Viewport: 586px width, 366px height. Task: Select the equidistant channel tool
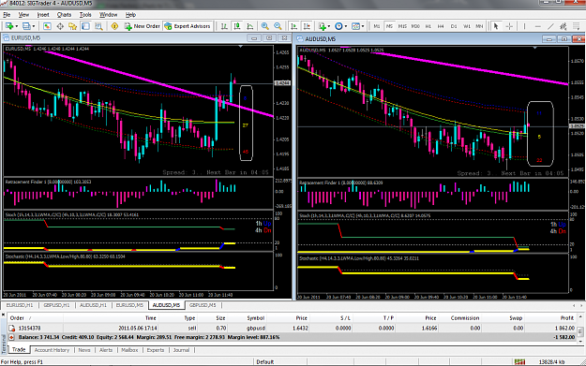(x=563, y=26)
